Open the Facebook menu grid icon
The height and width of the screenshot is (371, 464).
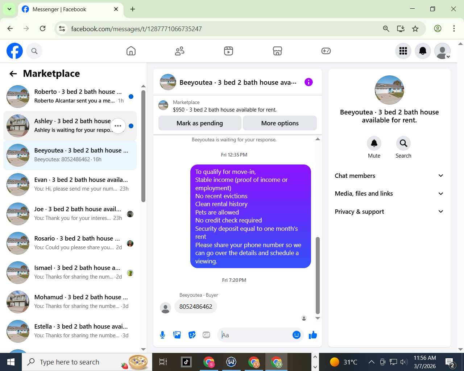pos(403,51)
